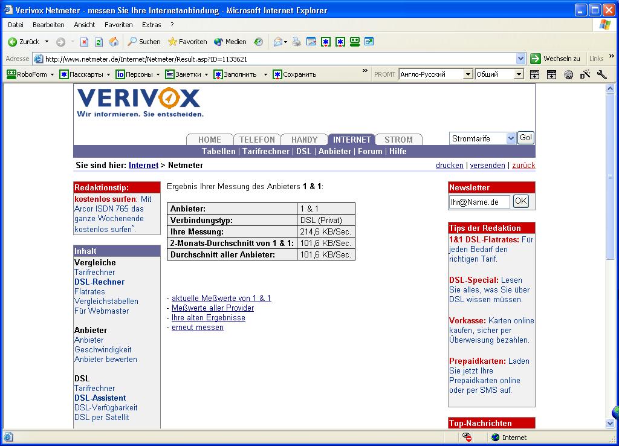The image size is (619, 446).
Task: Open Favoriten star toolbar button
Action: click(x=187, y=42)
